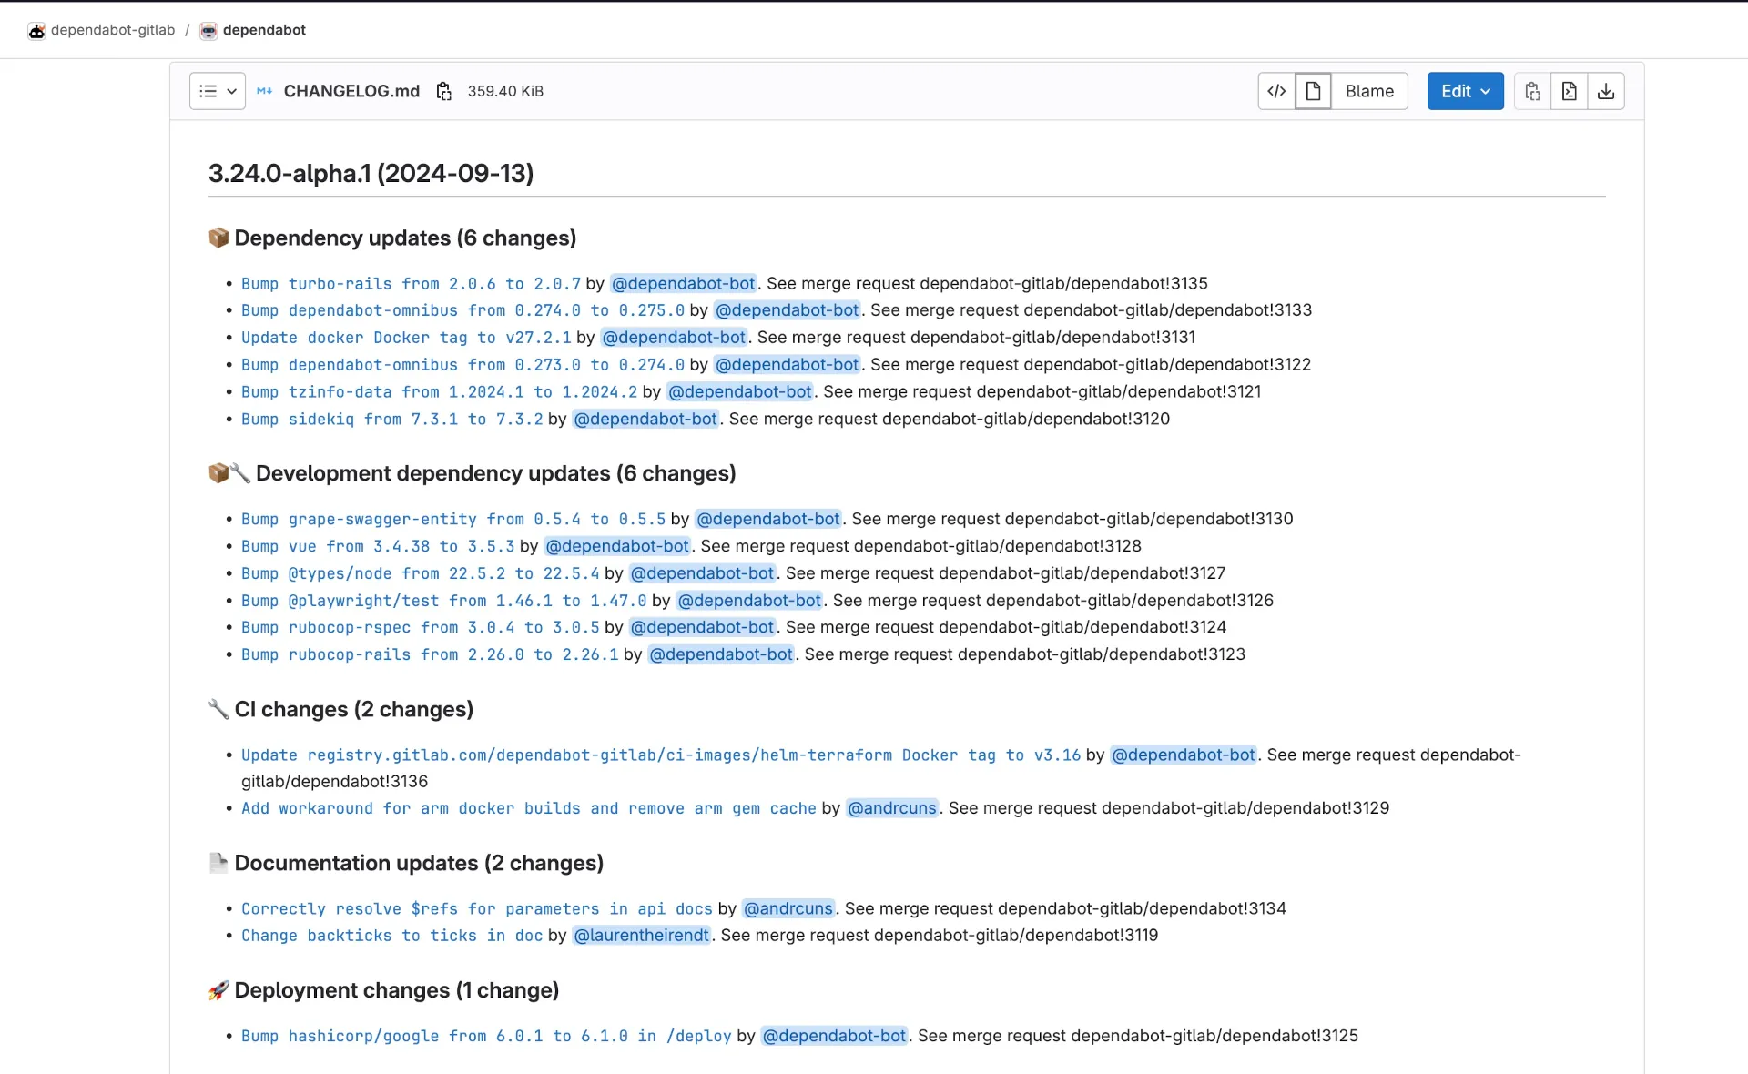The width and height of the screenshot is (1748, 1074).
Task: Click @dependabot-bot mention on vue row
Action: tap(617, 547)
